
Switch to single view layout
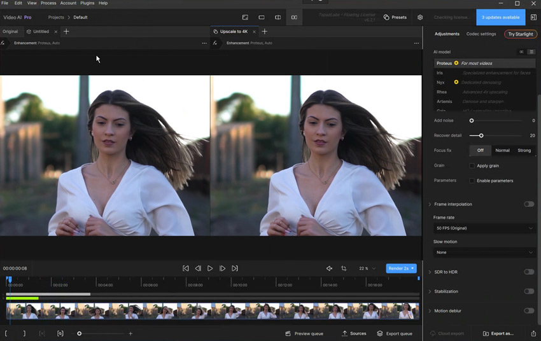[x=262, y=17]
